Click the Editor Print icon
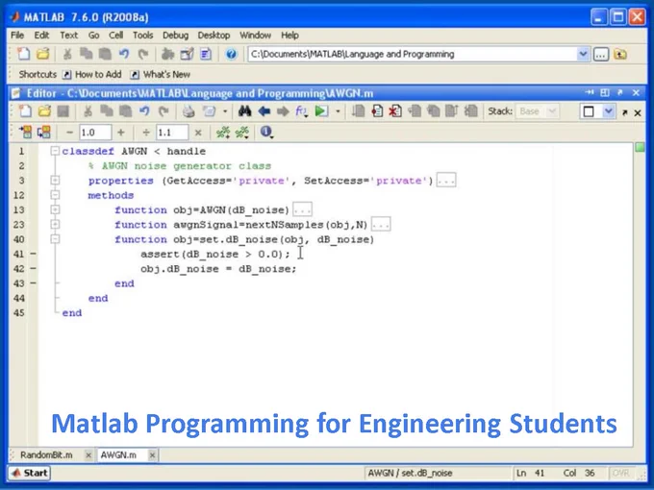This screenshot has width=654, height=490. point(189,111)
